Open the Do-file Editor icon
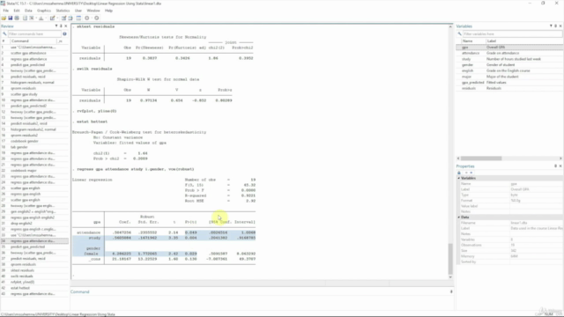 53,18
